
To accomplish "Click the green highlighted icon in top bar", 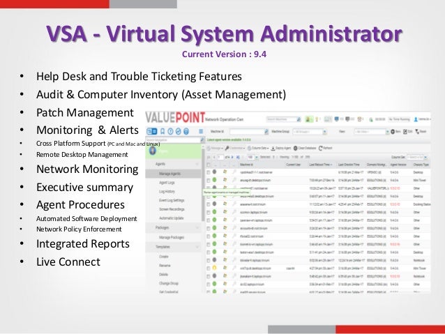I will [x=308, y=119].
